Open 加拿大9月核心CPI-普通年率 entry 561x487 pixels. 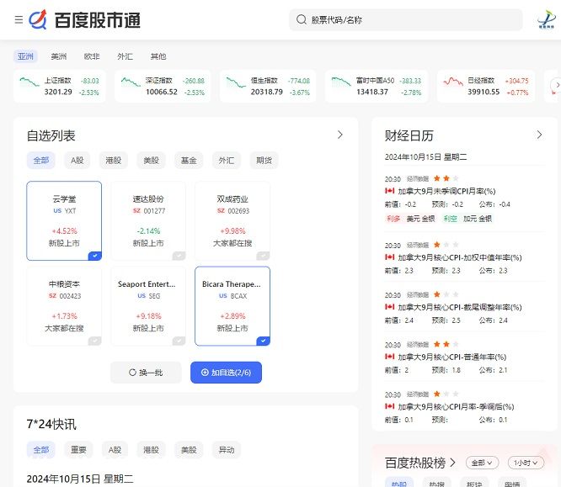pyautogui.click(x=452, y=357)
